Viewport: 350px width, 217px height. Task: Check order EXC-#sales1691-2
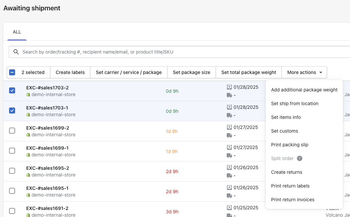(12, 211)
